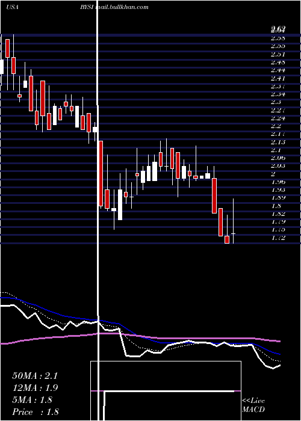The width and height of the screenshot is (301, 421).
Task: Click the 1.82 price axis label
Action: click(278, 214)
